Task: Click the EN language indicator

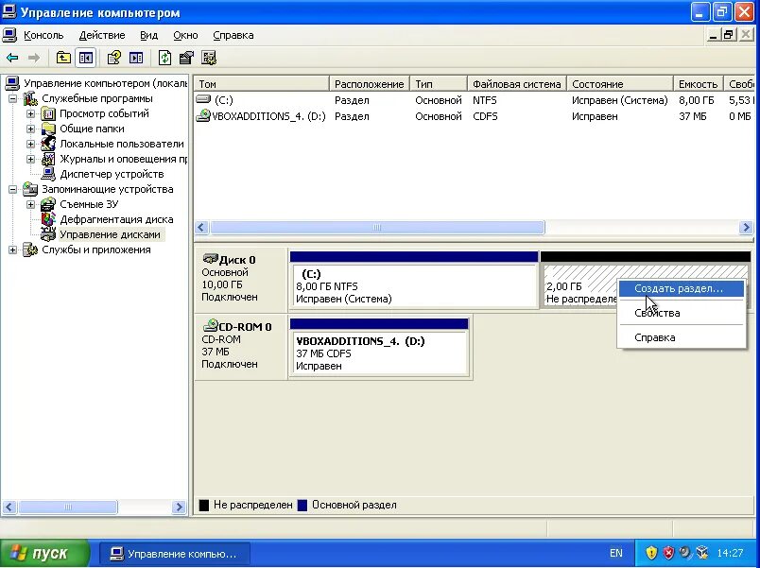Action: tap(616, 553)
